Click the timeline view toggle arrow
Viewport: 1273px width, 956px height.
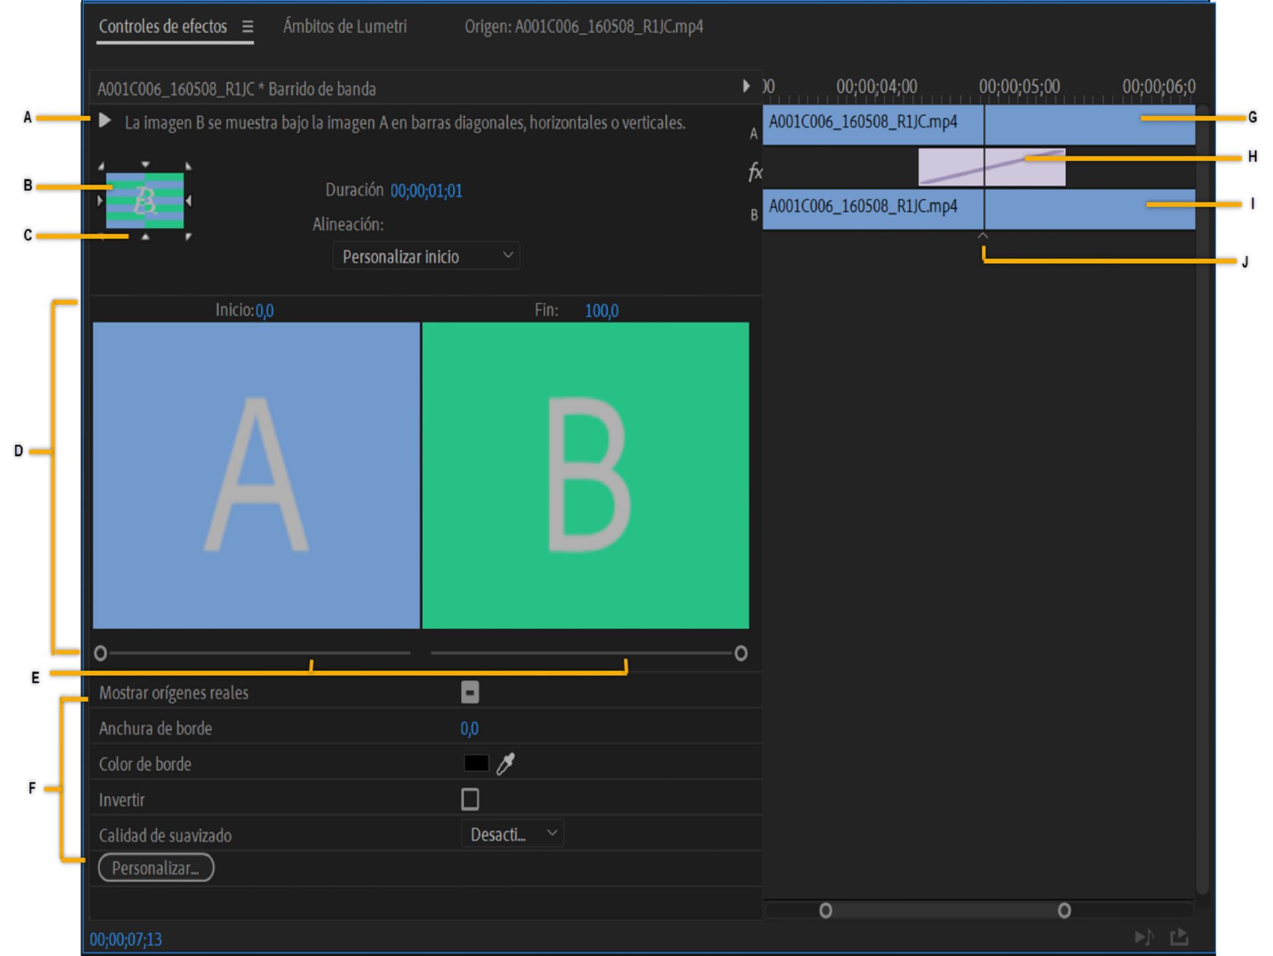(746, 86)
